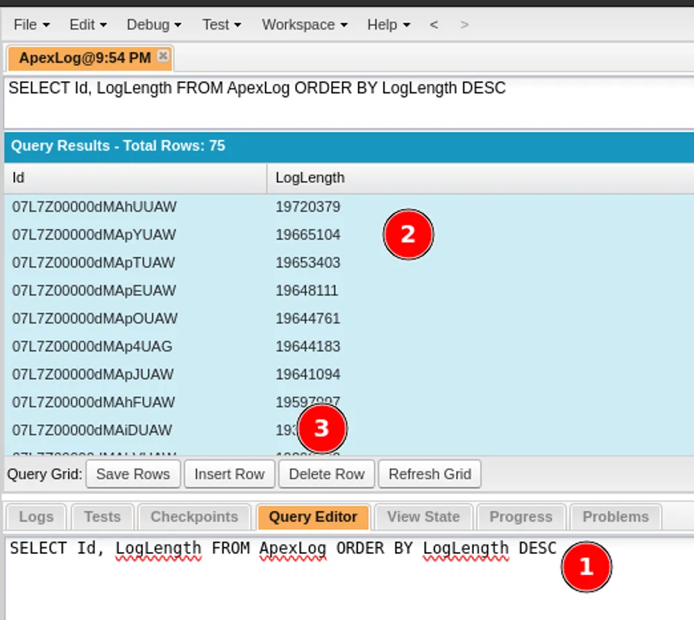
Task: Select row 07L7Z00000dMAhFUAW
Action: 349,403
